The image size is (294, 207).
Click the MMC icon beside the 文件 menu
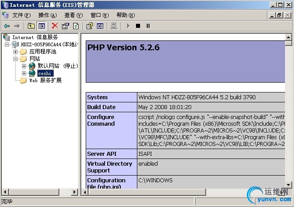[x=6, y=15]
